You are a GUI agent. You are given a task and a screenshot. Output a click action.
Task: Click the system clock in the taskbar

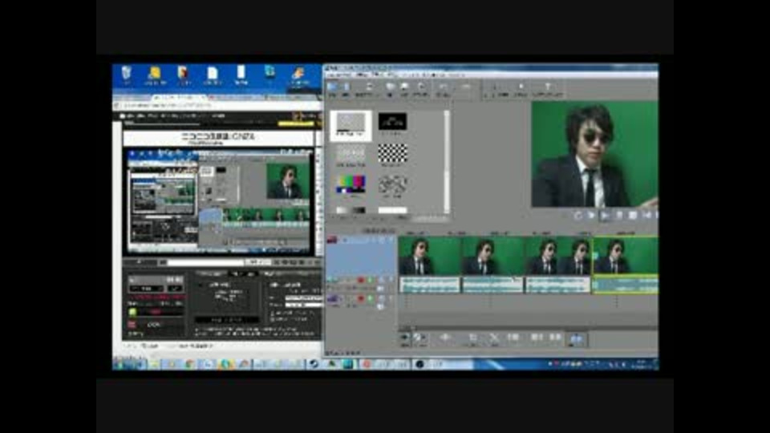[x=642, y=364]
